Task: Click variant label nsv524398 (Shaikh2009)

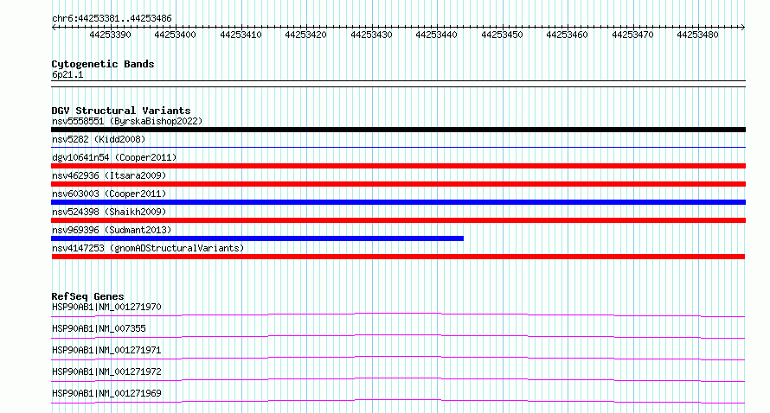Action: pyautogui.click(x=109, y=212)
